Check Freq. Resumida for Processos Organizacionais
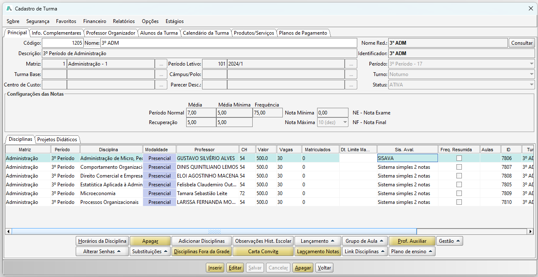The width and height of the screenshot is (538, 277). pyautogui.click(x=459, y=202)
